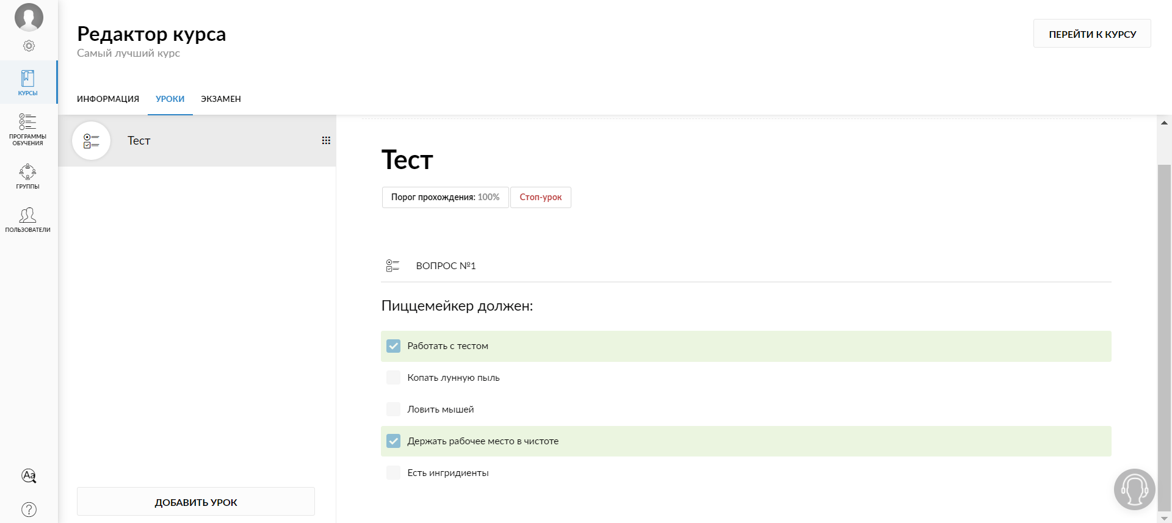
Task: Open the Группы sidebar section
Action: (28, 176)
